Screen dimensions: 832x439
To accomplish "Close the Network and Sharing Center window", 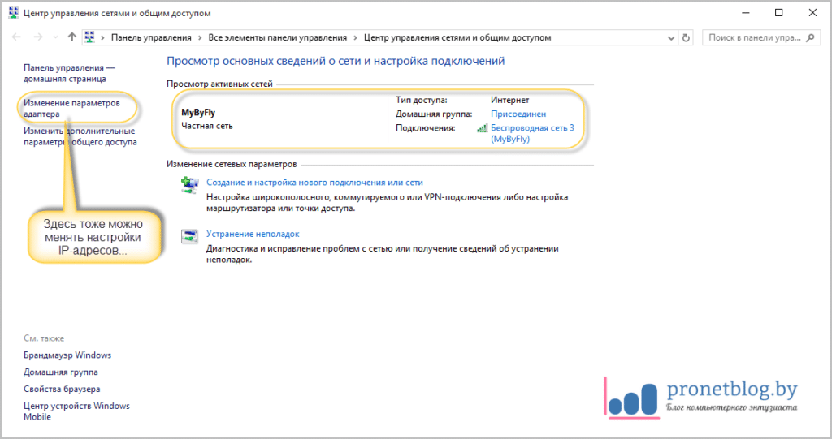I will pyautogui.click(x=812, y=13).
